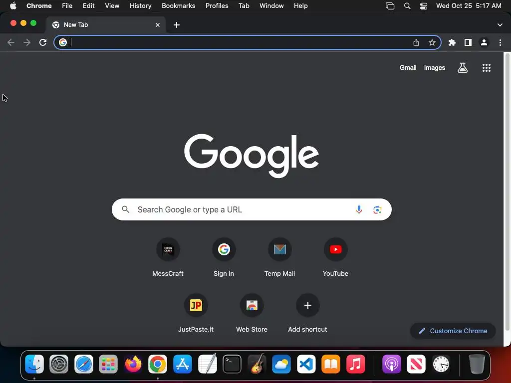Click the screen mirroring menu bar icon

(x=390, y=6)
